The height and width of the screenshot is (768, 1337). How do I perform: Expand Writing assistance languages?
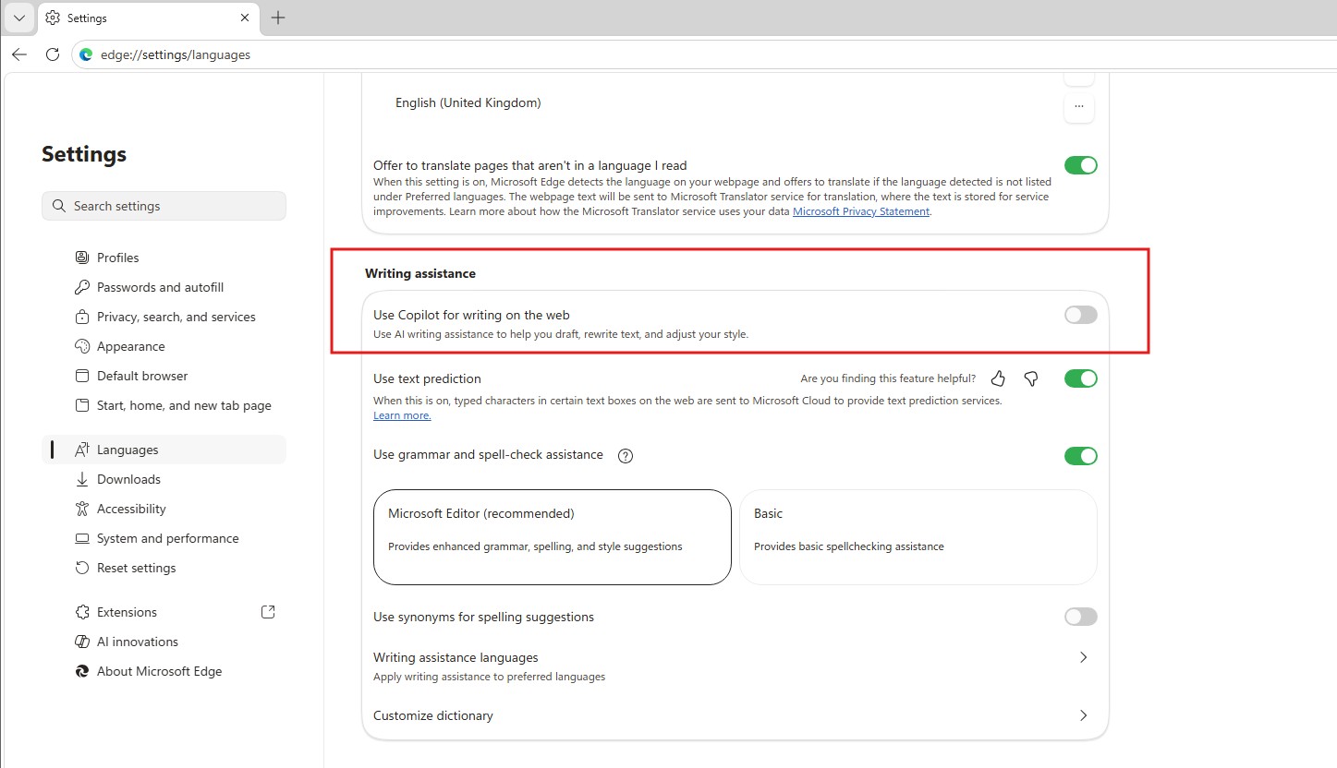pos(1083,657)
